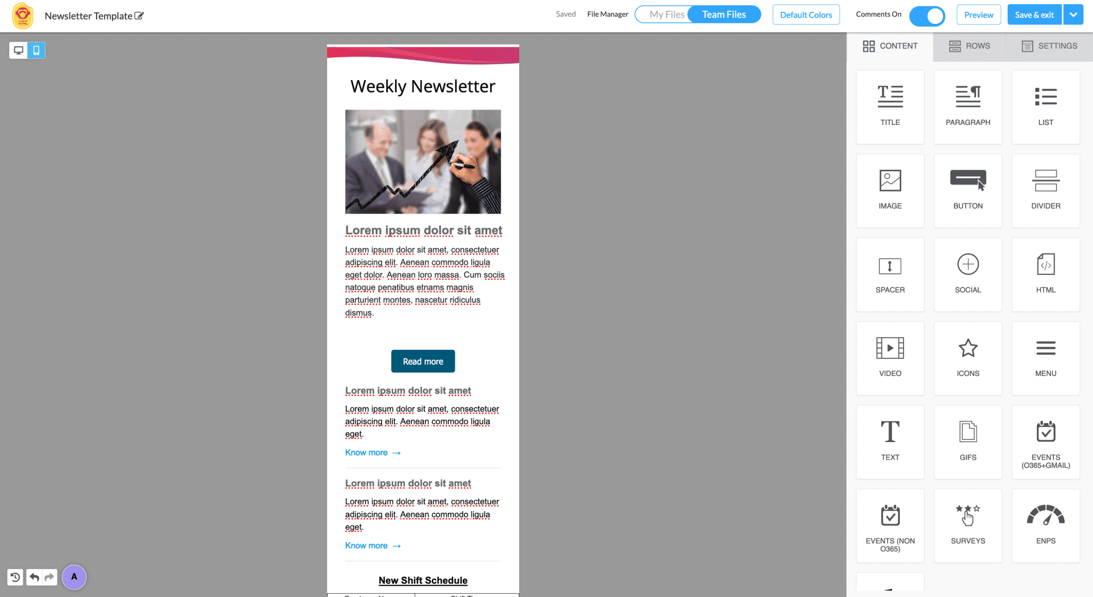Select the Social content block
Viewport: 1093px width, 597px height.
pyautogui.click(x=968, y=272)
